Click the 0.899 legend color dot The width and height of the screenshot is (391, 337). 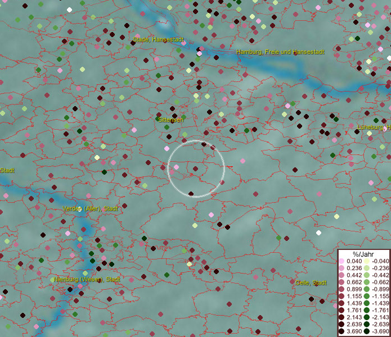341,289
